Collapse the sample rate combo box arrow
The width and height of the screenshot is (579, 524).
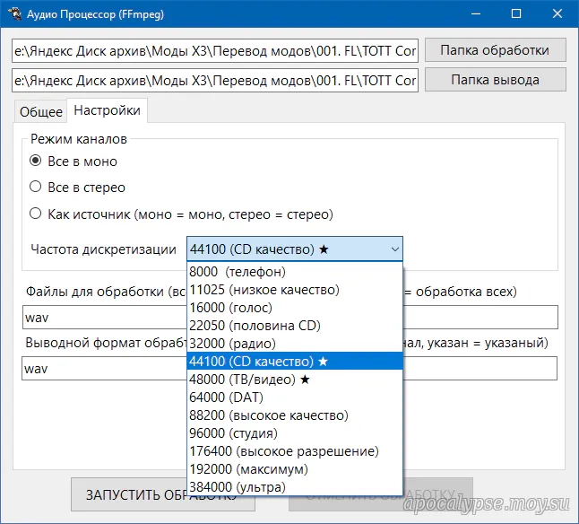394,249
